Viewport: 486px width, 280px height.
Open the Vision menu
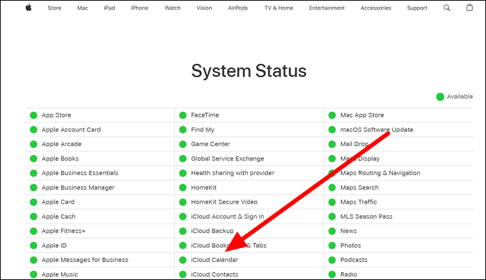204,8
